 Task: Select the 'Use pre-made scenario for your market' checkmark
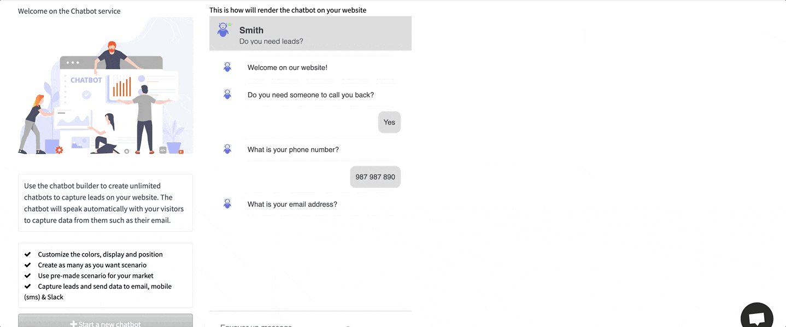[x=28, y=275]
